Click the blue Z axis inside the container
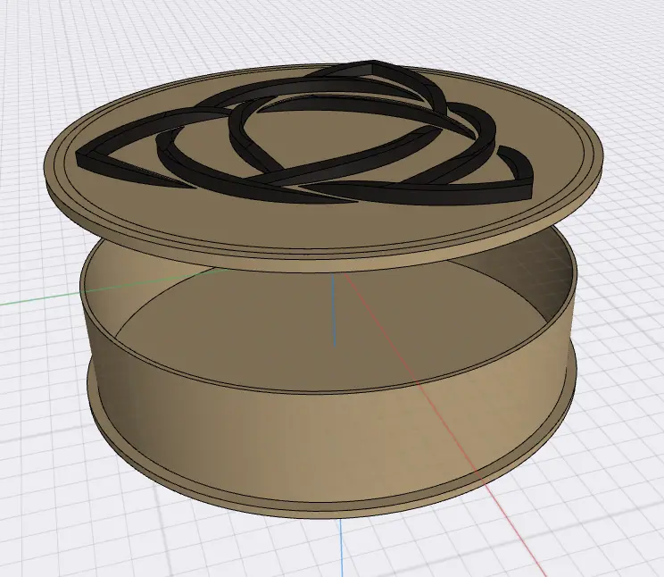Screen dimensions: 664x577 coord(334,313)
